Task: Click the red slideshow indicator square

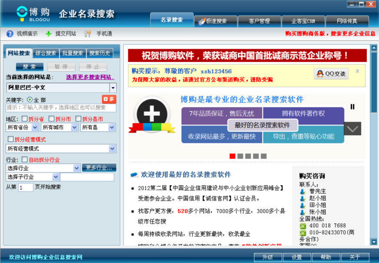Action: click(x=232, y=156)
